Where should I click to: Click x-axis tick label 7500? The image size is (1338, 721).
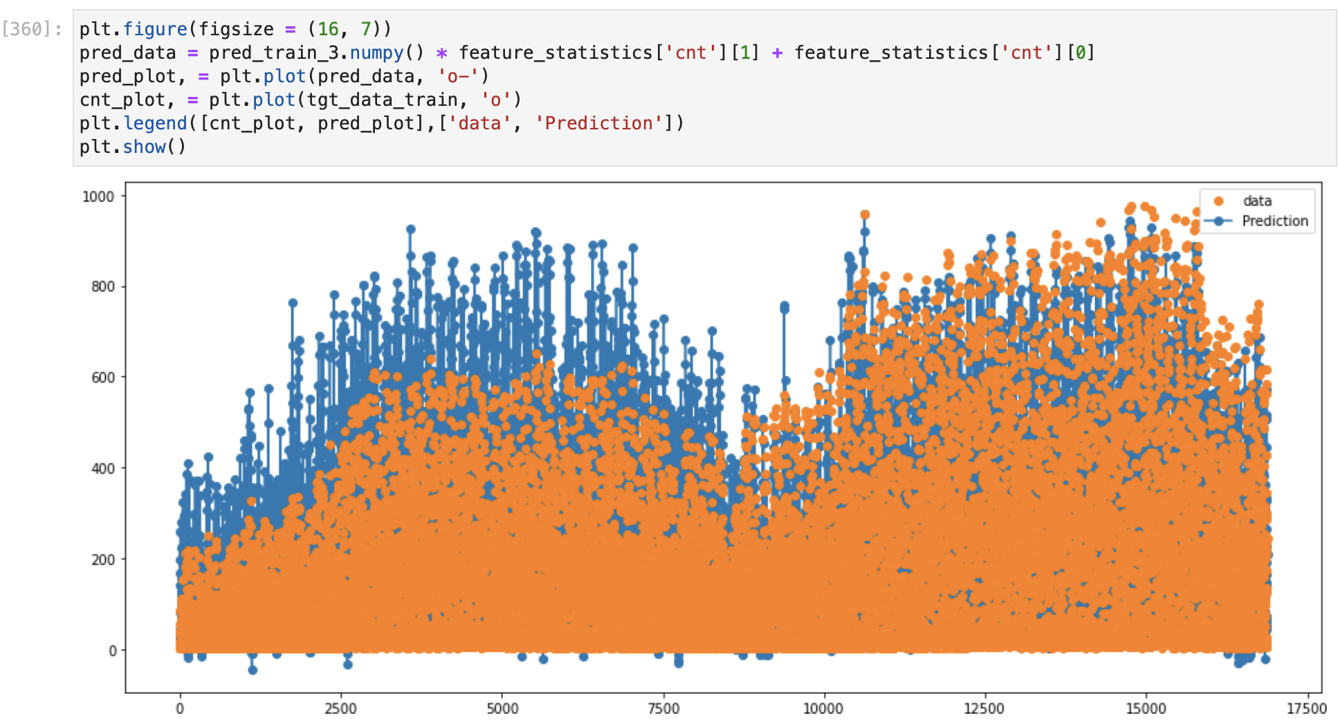[663, 709]
